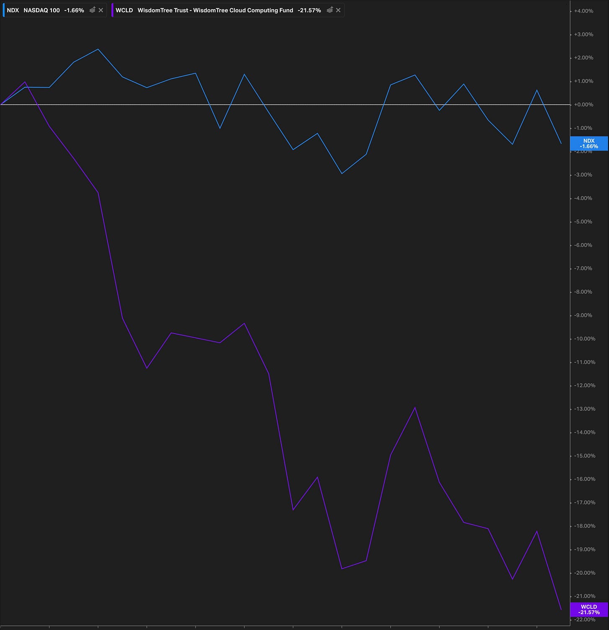Viewport: 609px width, 630px height.
Task: Click the blue NDX color bar
Action: (x=4, y=10)
